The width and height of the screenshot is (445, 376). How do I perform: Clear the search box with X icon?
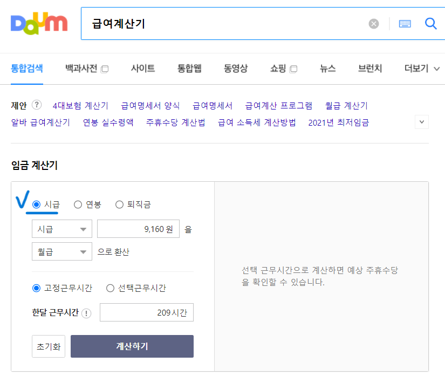[x=373, y=24]
